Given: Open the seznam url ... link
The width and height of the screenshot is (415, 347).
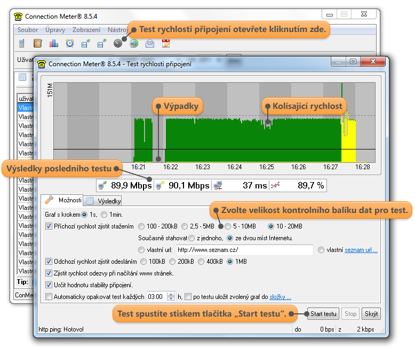Looking at the screenshot, I should click(361, 250).
